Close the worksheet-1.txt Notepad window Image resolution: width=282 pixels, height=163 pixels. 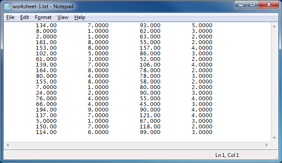click(269, 4)
